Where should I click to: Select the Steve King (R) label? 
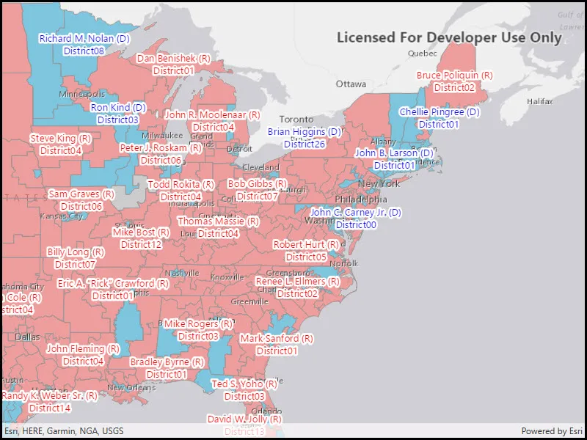click(x=61, y=144)
